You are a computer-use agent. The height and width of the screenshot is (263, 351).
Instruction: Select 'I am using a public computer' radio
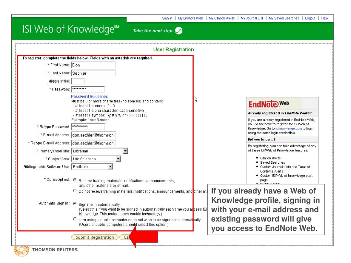(x=75, y=219)
